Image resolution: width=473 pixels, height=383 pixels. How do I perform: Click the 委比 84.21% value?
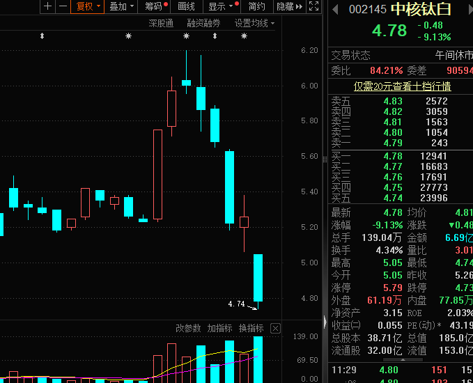[x=386, y=70]
